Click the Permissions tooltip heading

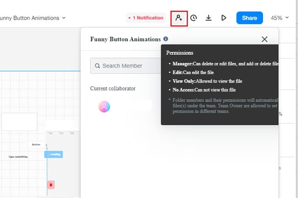click(180, 53)
